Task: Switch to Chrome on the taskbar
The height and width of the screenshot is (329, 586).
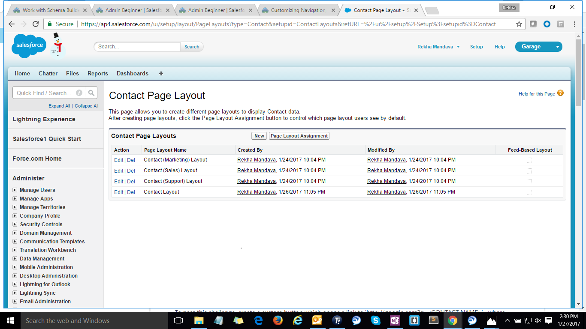Action: [x=453, y=320]
